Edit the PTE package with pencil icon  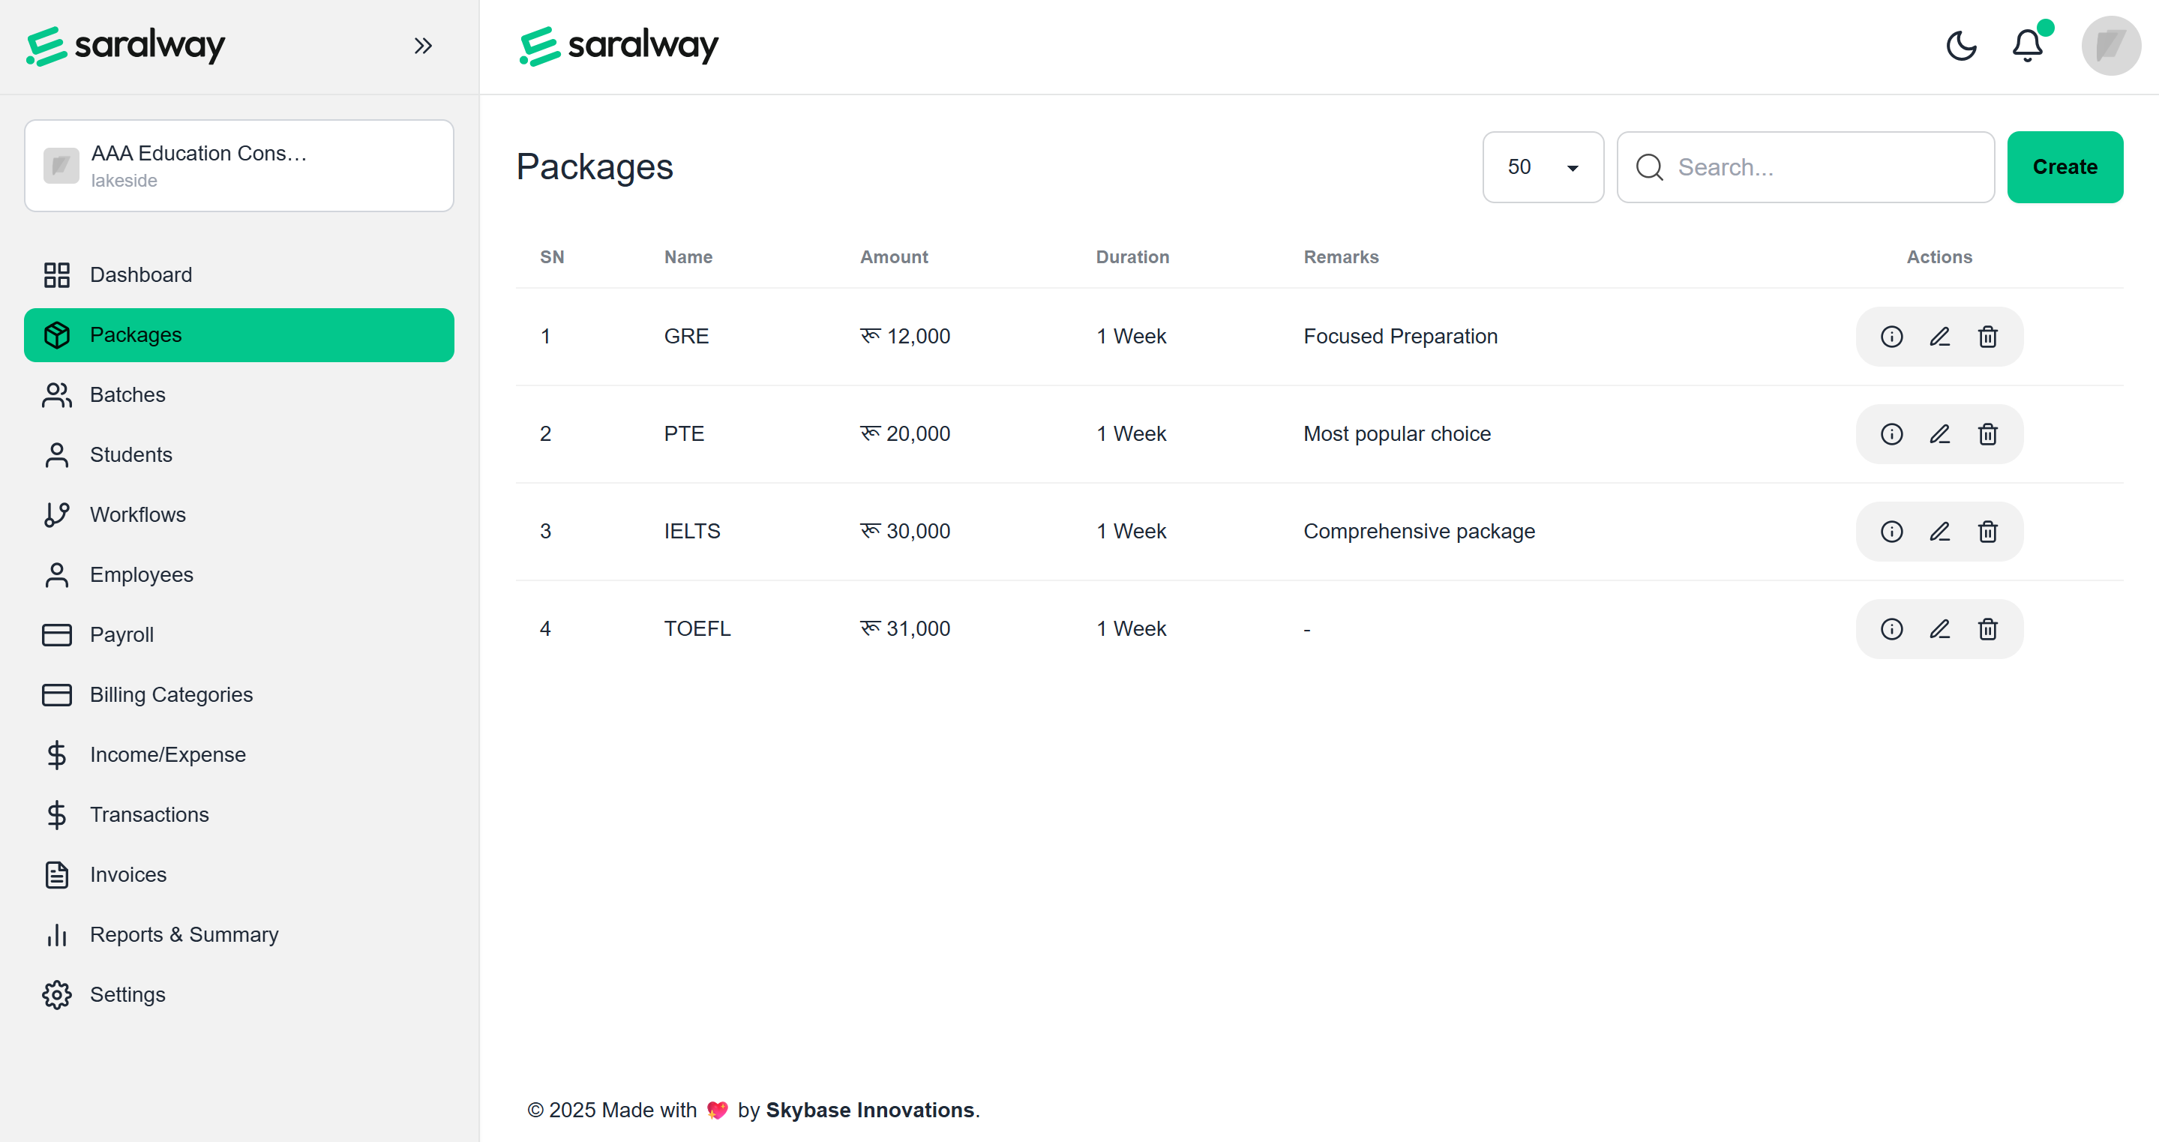pyautogui.click(x=1939, y=434)
